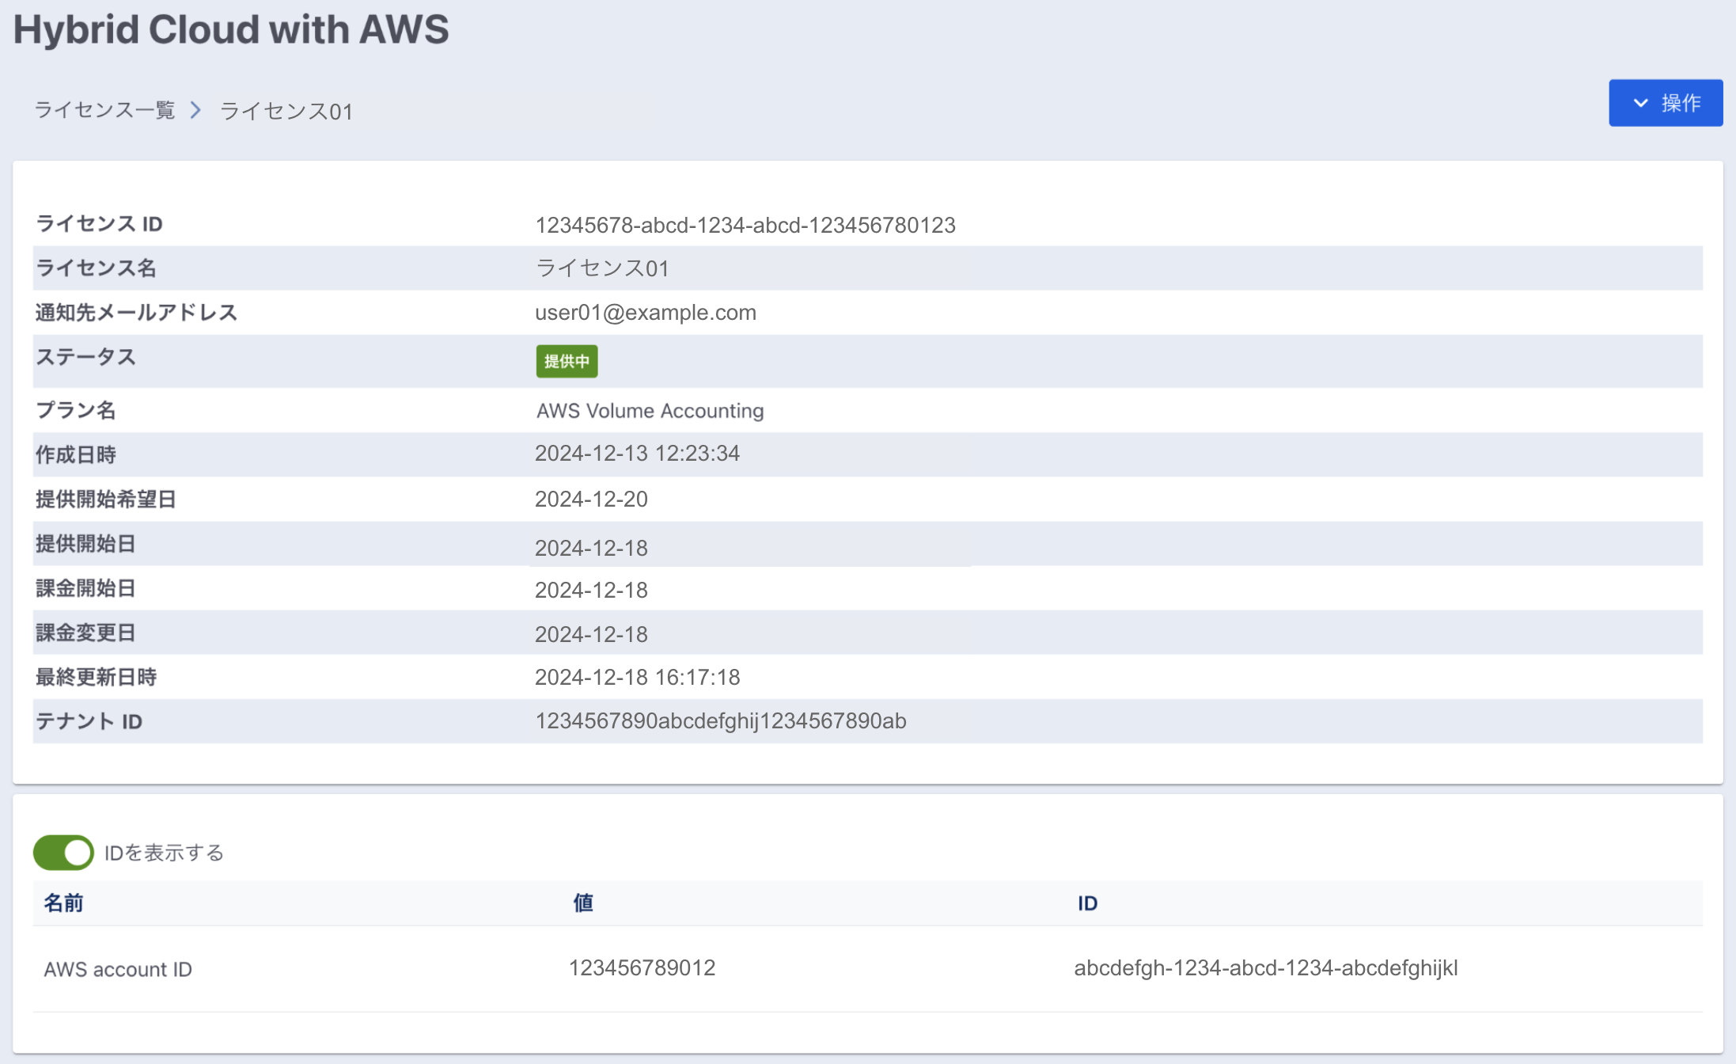Click the AWS account ID row name
The image size is (1736, 1064).
118,970
